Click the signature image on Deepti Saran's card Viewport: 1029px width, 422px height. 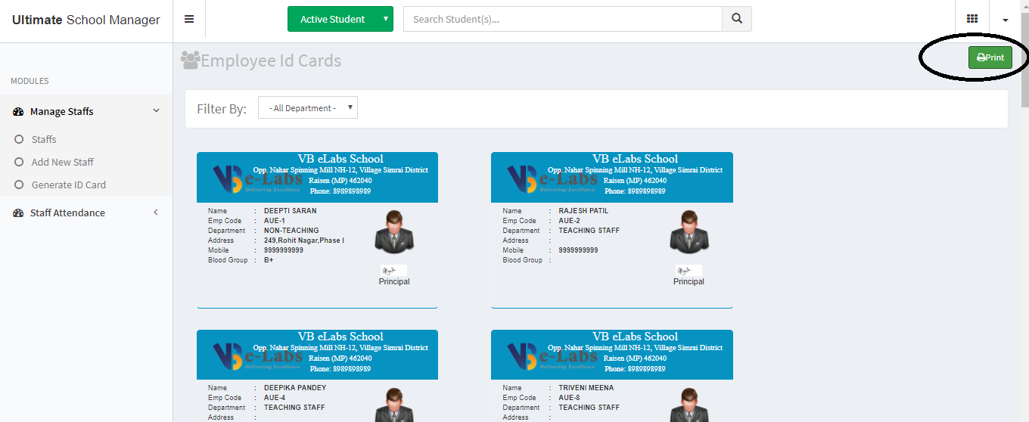(x=393, y=271)
